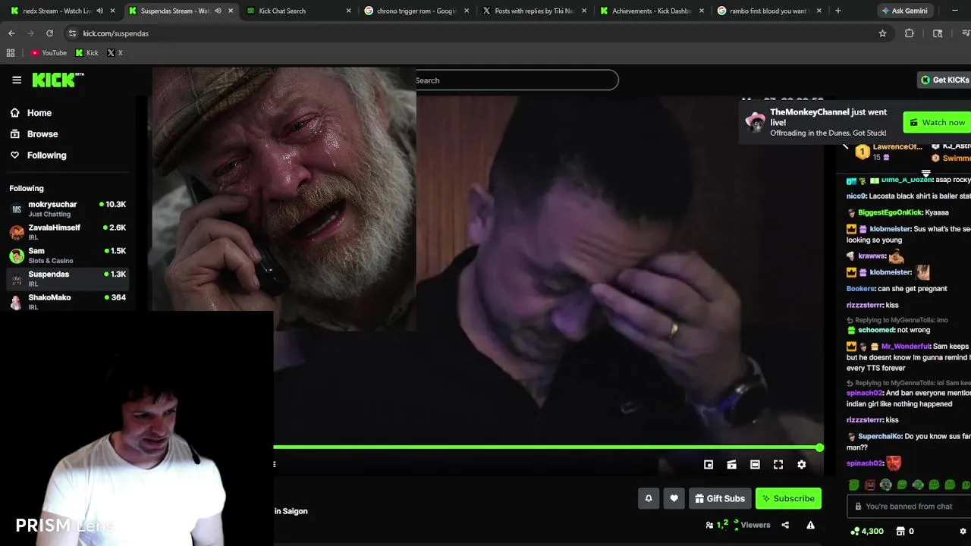The image size is (971, 546).
Task: Open Sam's Slots & Casino channel
Action: [x=68, y=256]
